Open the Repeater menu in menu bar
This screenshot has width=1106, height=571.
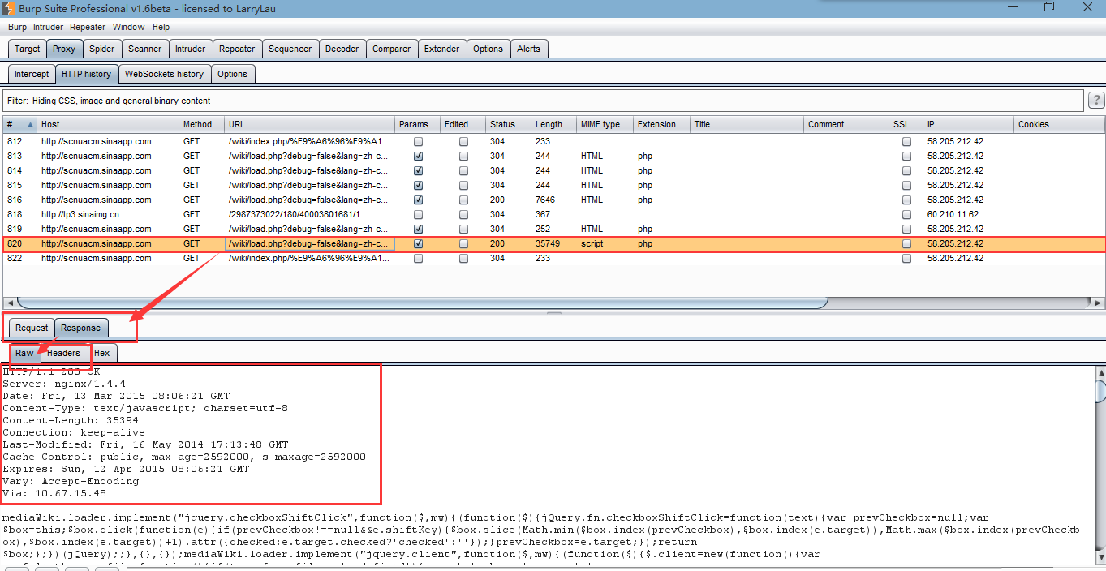[88, 27]
